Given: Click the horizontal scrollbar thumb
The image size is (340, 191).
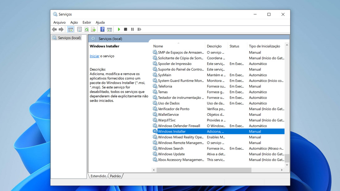Looking at the screenshot, I should (204, 170).
